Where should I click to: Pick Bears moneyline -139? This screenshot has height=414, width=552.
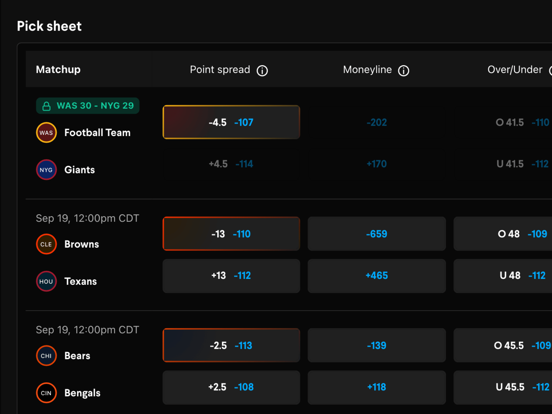(376, 345)
